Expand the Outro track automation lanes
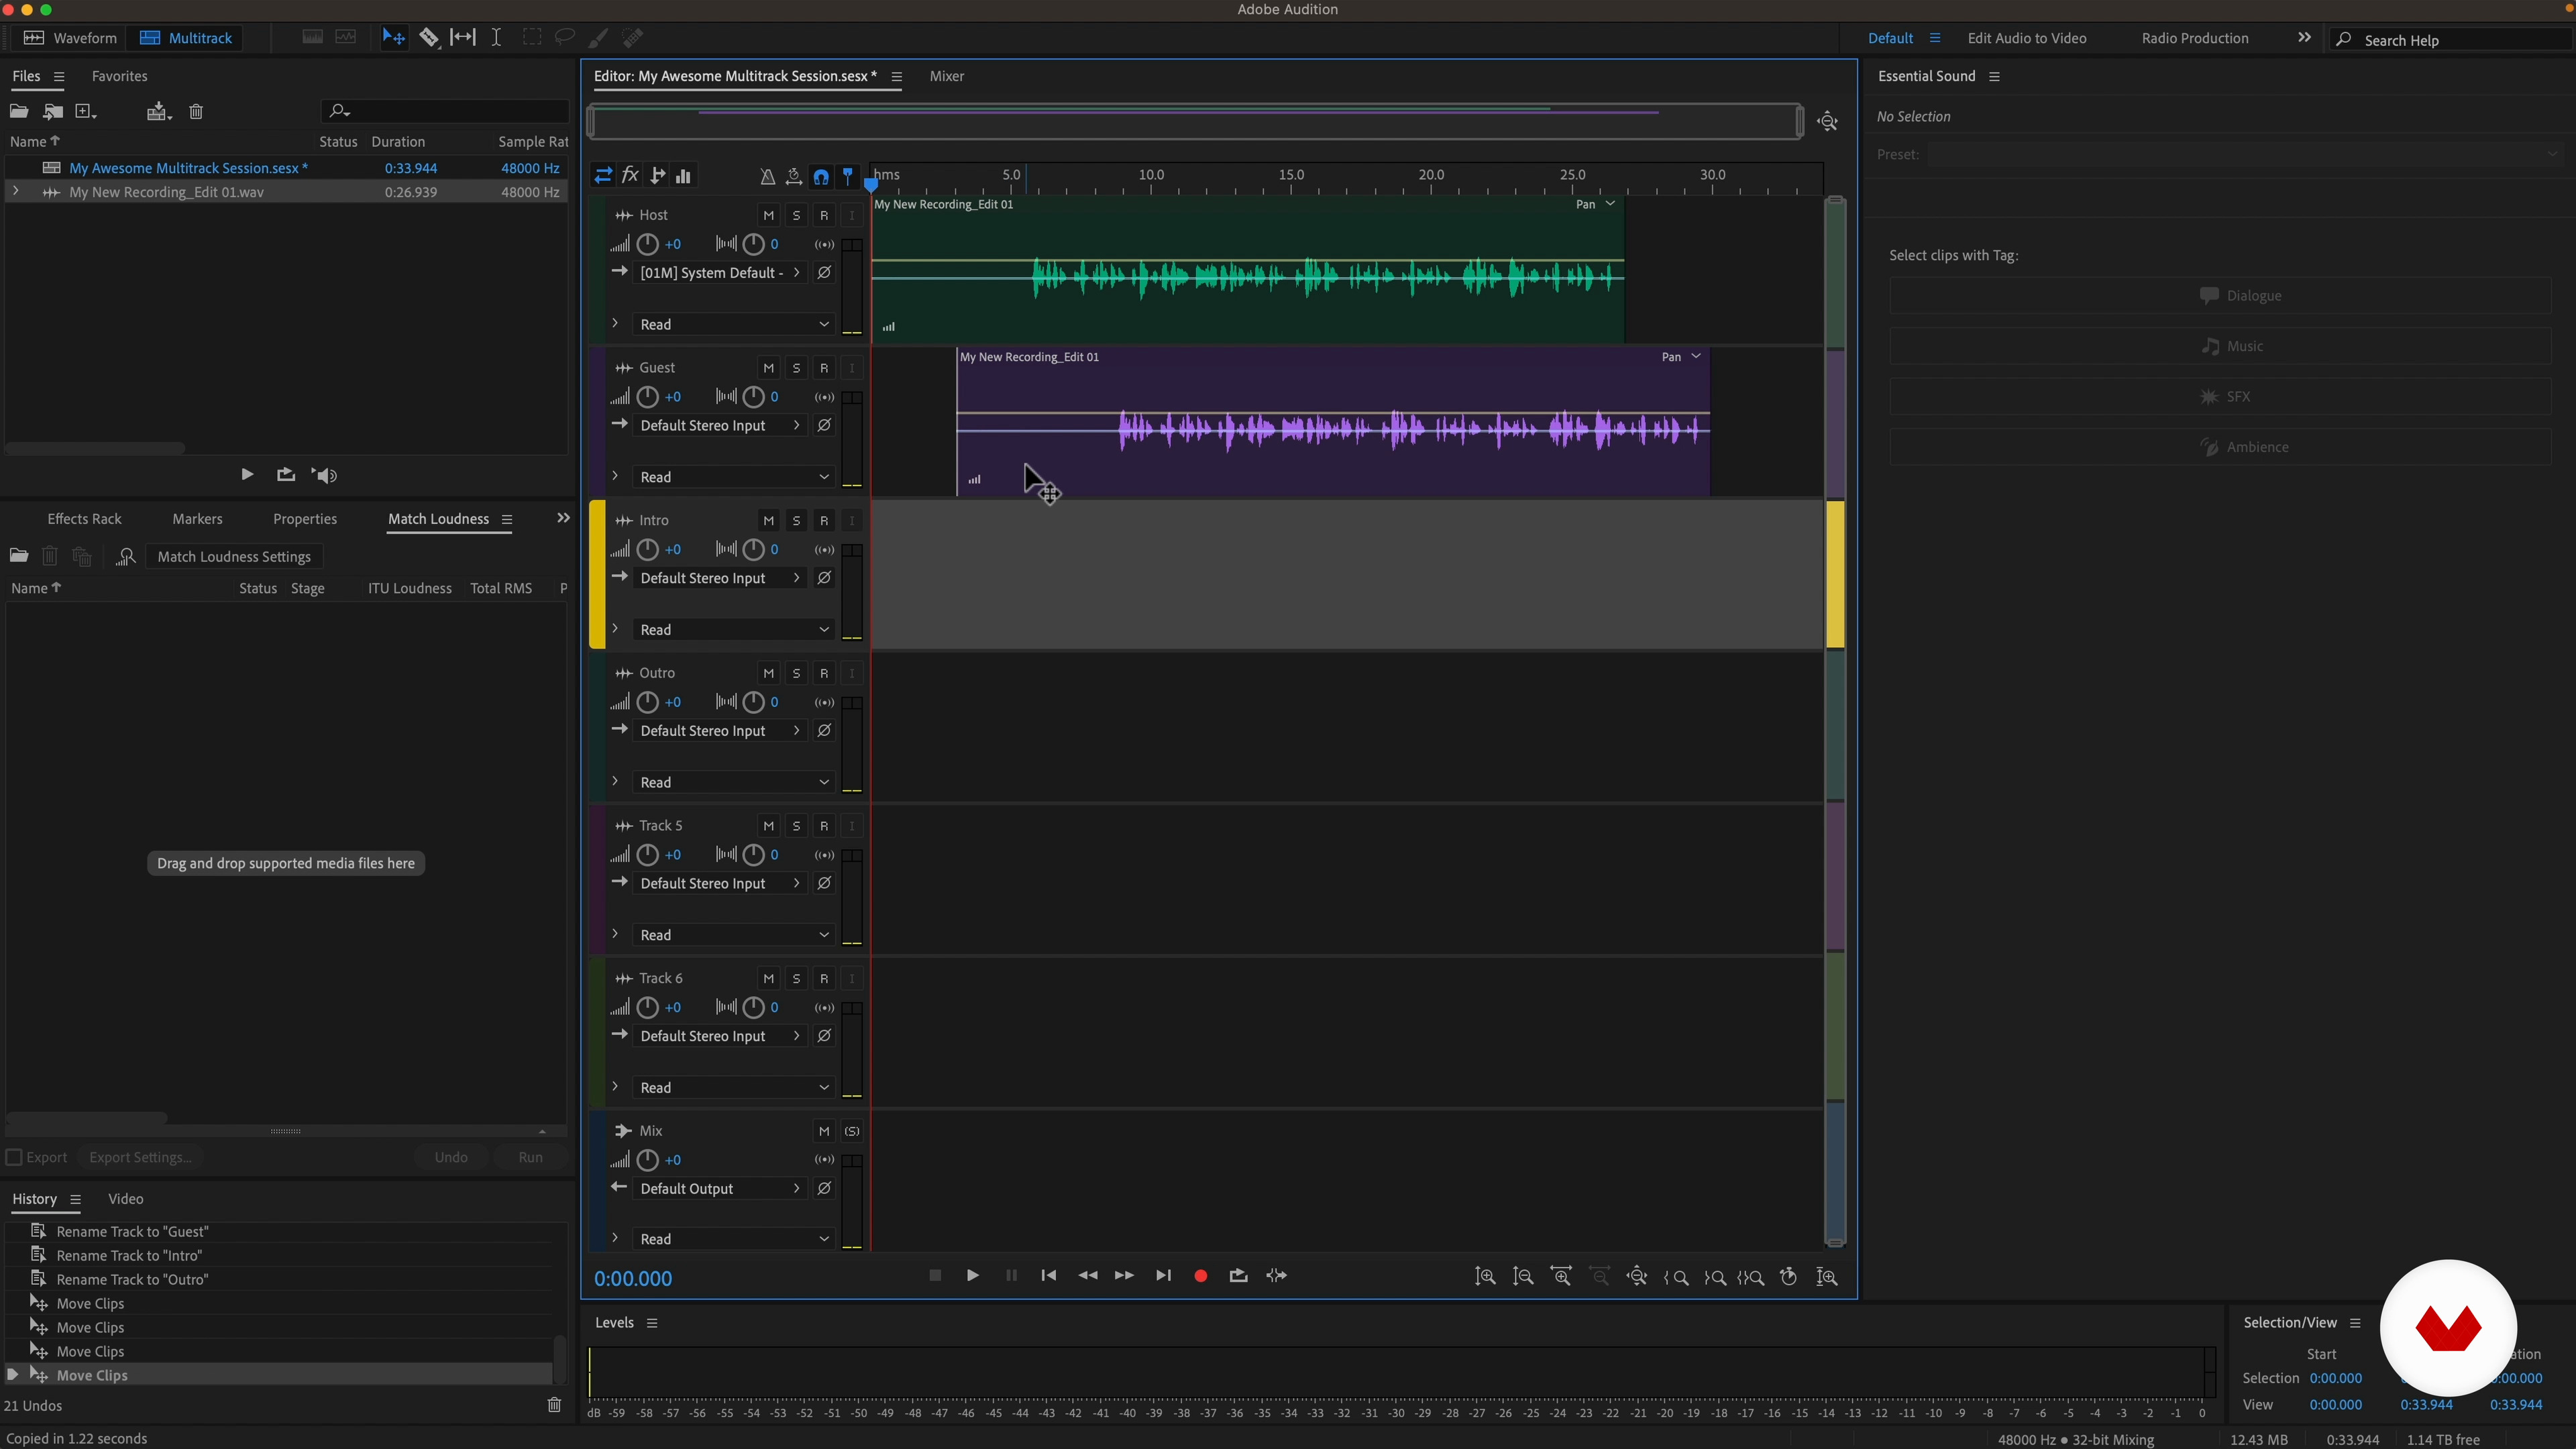Image resolution: width=2576 pixels, height=1449 pixels. (615, 781)
